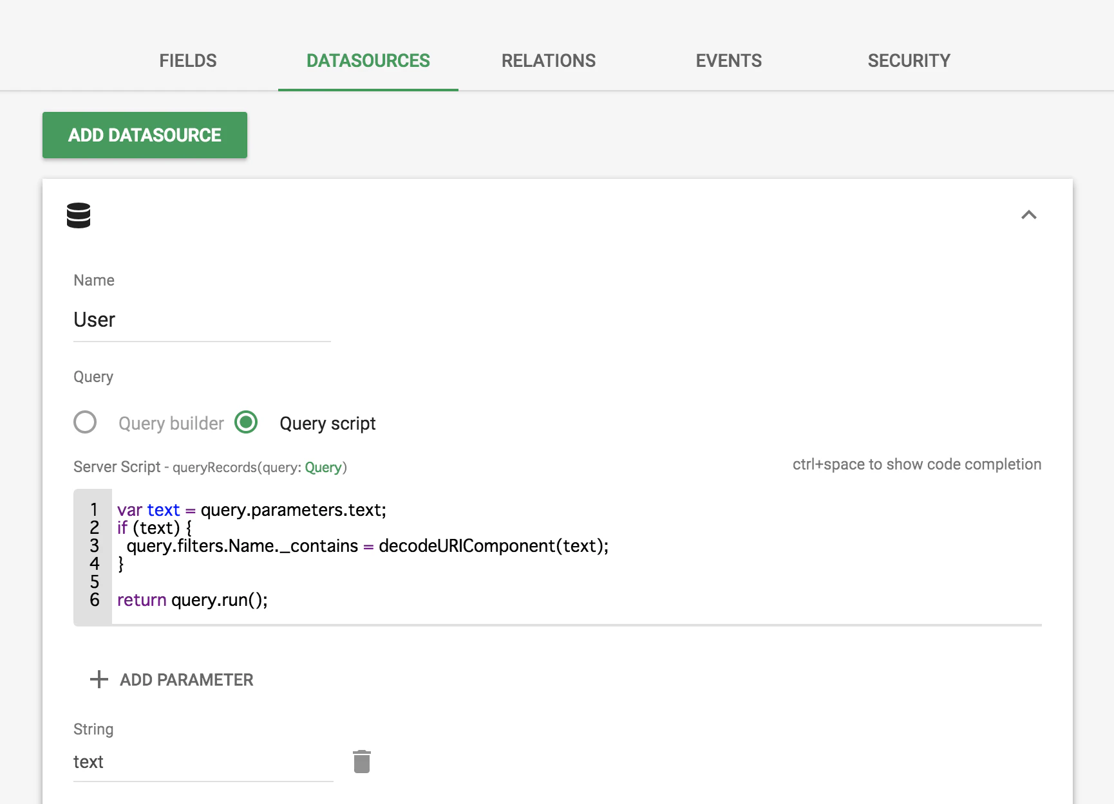Click the 'Server Script' label
Image resolution: width=1114 pixels, height=804 pixels.
tap(117, 467)
